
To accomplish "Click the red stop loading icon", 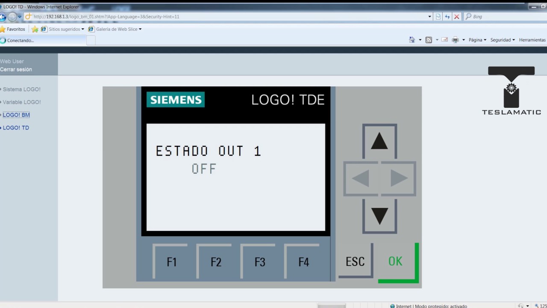I will [x=456, y=17].
